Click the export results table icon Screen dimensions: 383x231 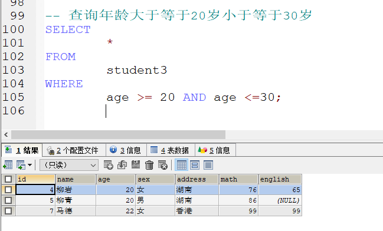(x=8, y=165)
